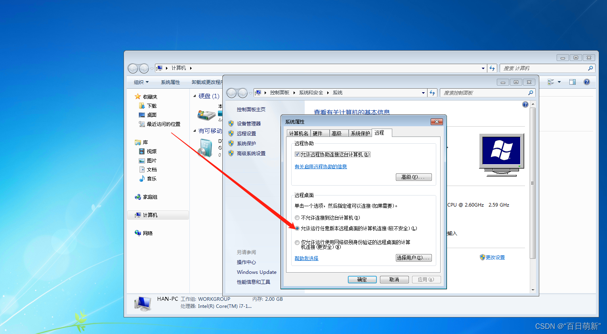This screenshot has width=607, height=334.
Task: Click the preview pane icon in the toolbar
Action: point(572,82)
